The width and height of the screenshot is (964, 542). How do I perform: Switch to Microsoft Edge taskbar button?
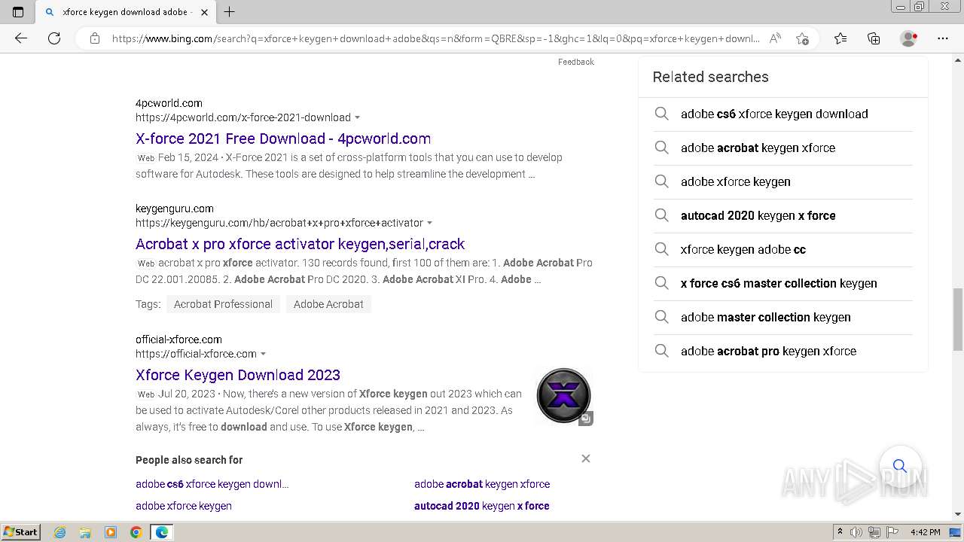point(162,532)
